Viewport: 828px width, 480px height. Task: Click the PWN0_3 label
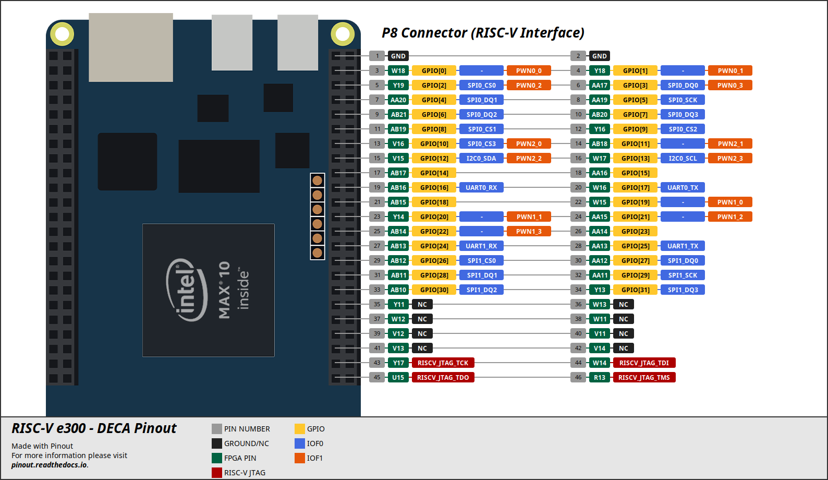(730, 85)
